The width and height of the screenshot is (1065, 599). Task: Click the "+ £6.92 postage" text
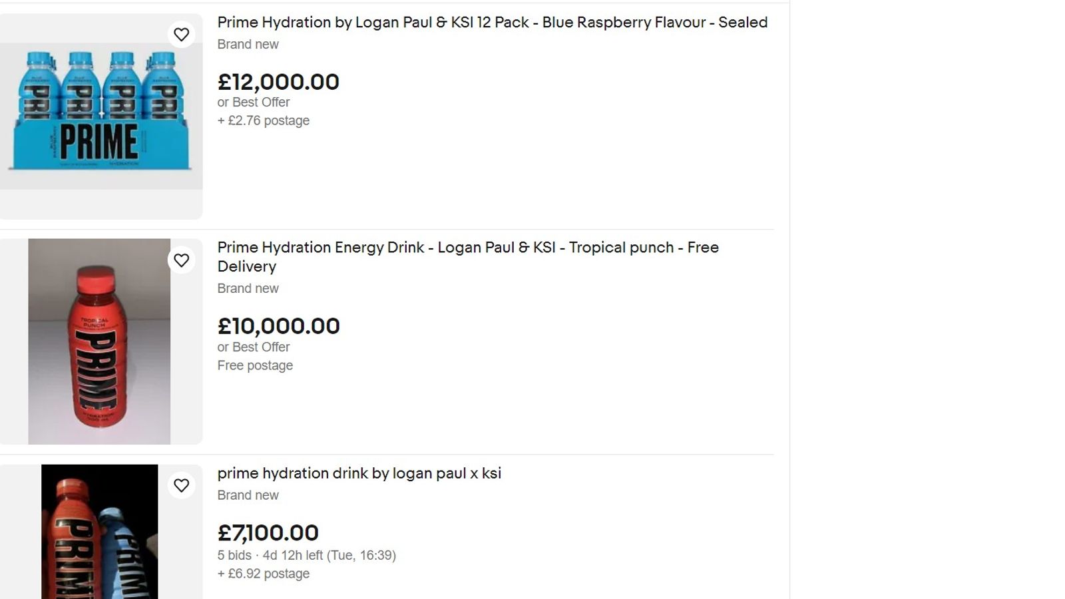click(x=264, y=574)
